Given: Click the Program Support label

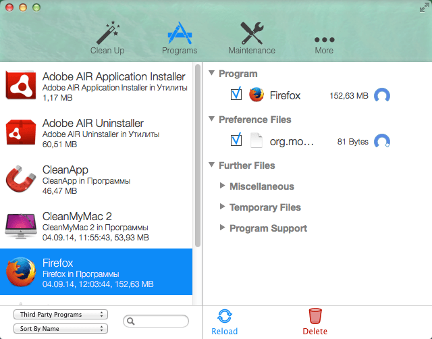Looking at the screenshot, I should tap(269, 228).
